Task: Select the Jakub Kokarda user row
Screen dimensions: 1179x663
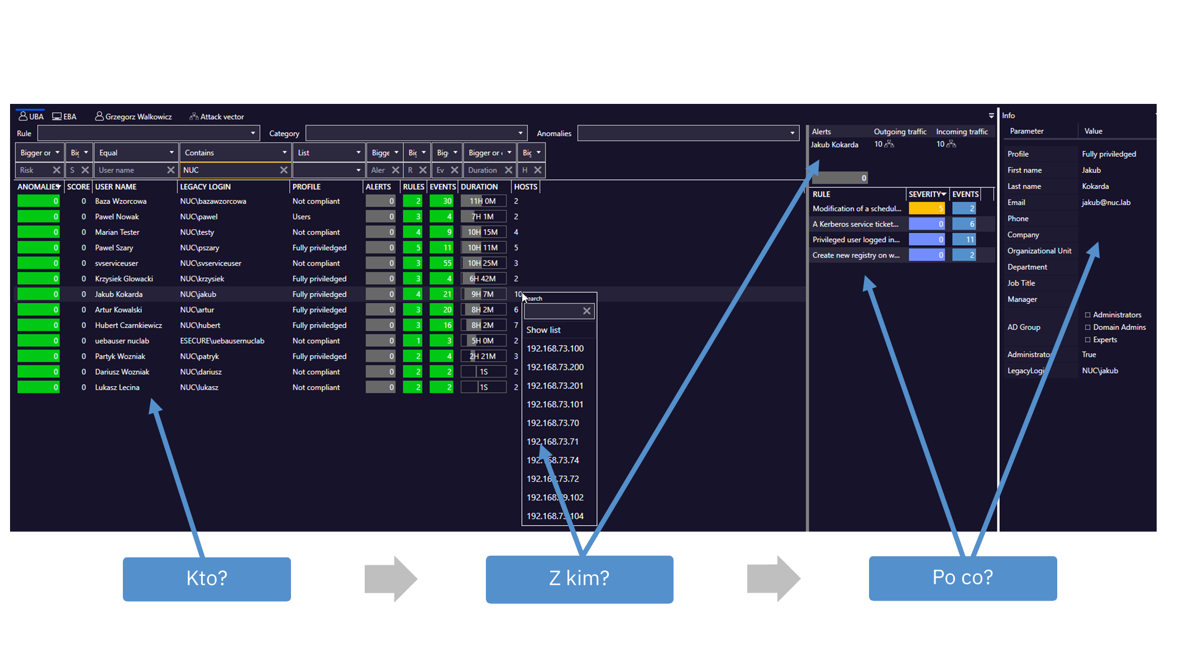Action: 409,294
